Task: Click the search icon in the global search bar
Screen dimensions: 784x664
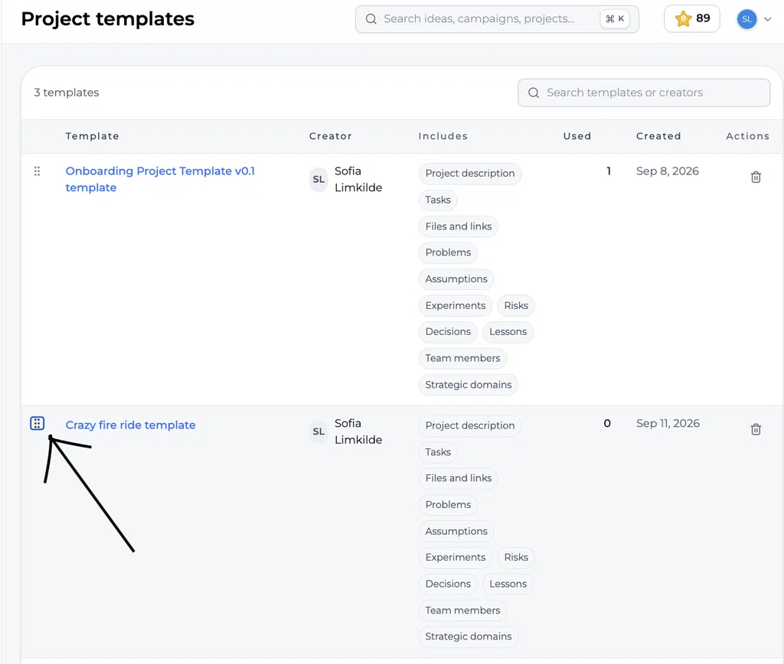Action: 371,19
